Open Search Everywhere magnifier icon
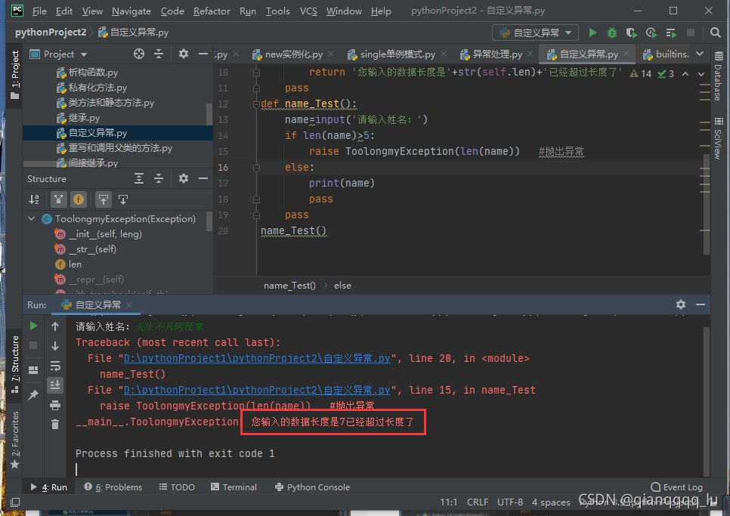 [x=715, y=32]
